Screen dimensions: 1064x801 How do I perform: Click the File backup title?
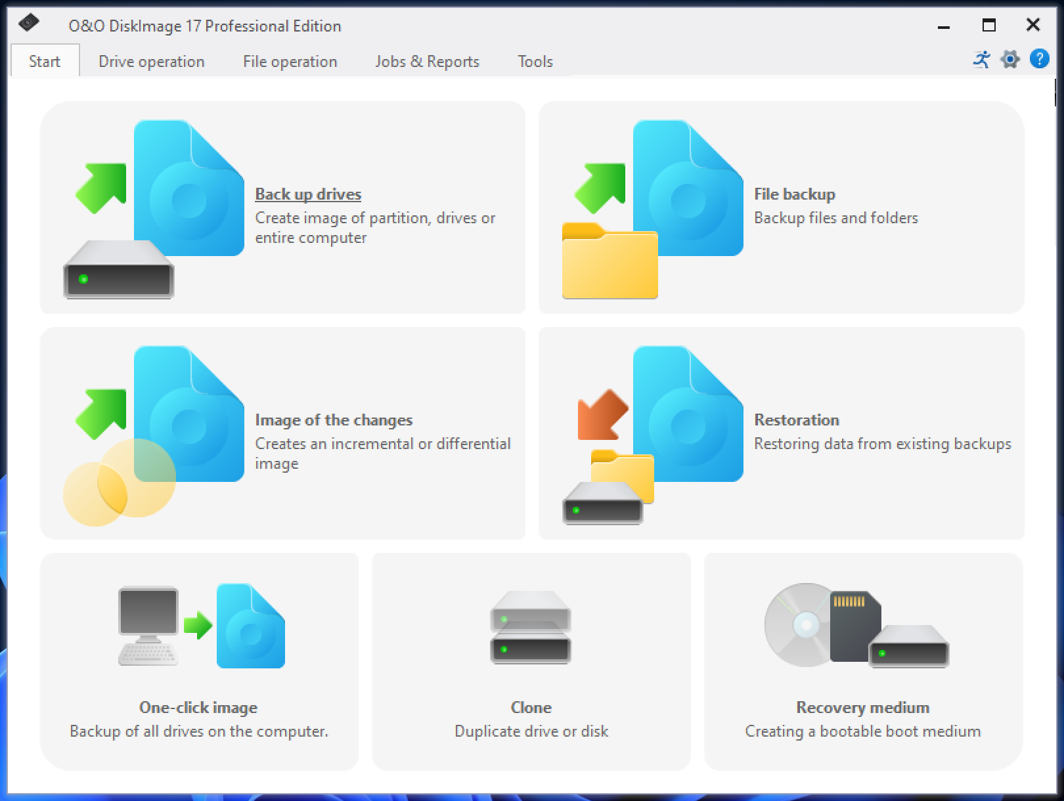[x=795, y=194]
